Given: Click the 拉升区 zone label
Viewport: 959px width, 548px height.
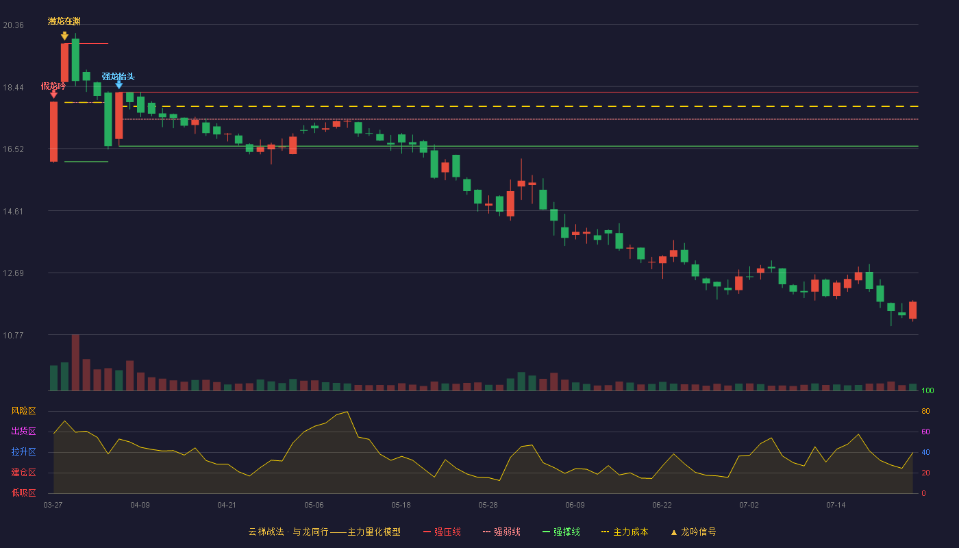Looking at the screenshot, I should pyautogui.click(x=23, y=452).
